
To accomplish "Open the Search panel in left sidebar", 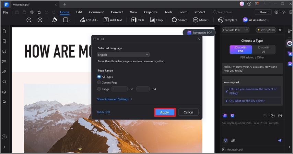I will (x=4, y=82).
